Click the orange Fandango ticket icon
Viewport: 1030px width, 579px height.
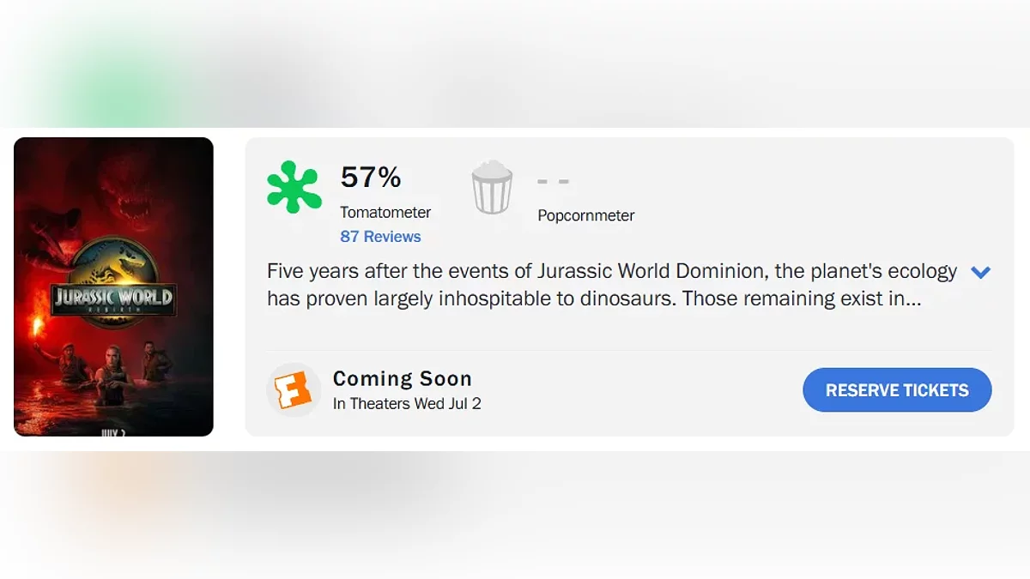pyautogui.click(x=293, y=389)
